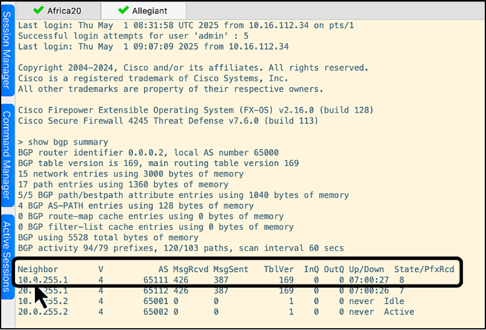
Task: Click AS value 65001
Action: pos(156,301)
